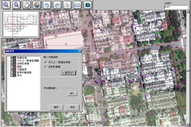
Task: Choose the pointer selection tool
Action: point(67,5)
